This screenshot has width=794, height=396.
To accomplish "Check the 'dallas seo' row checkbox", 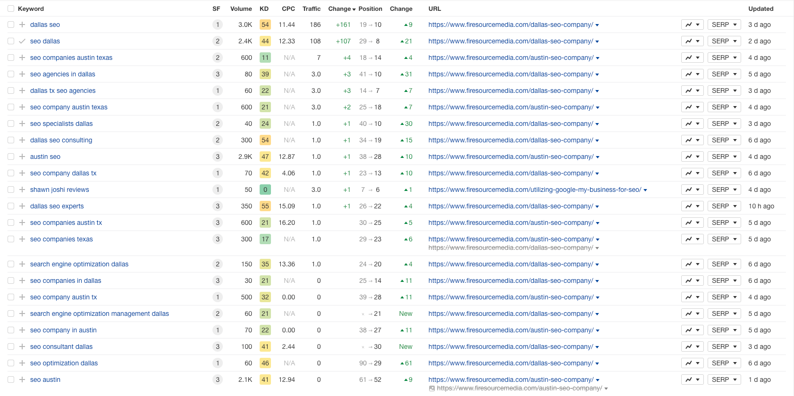I will pyautogui.click(x=11, y=25).
